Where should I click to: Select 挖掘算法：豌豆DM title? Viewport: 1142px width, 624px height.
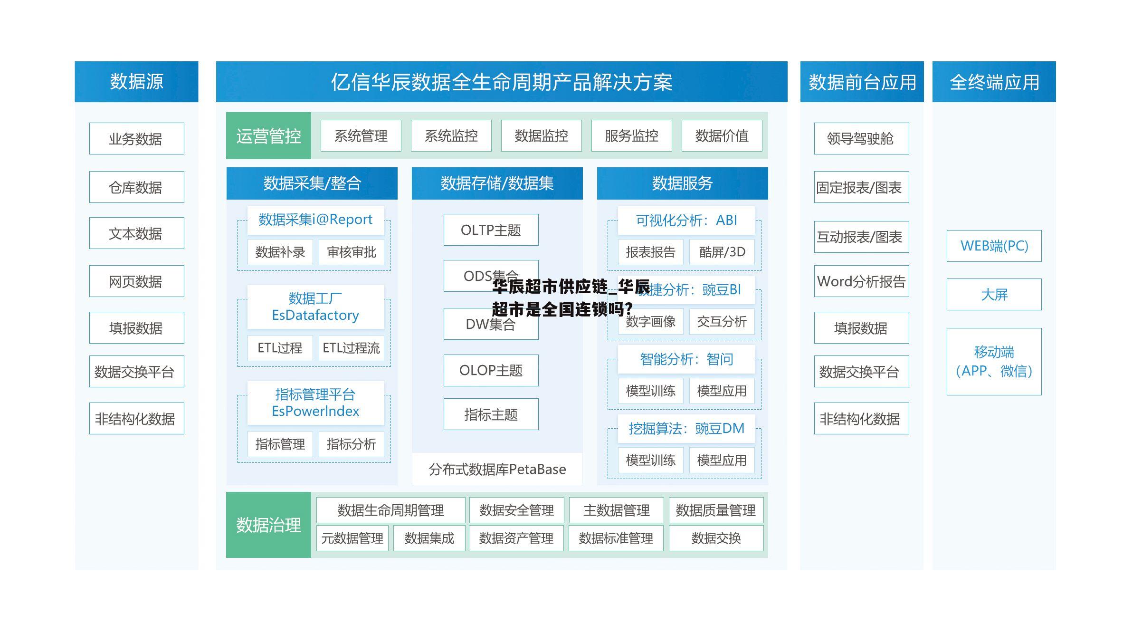[686, 428]
